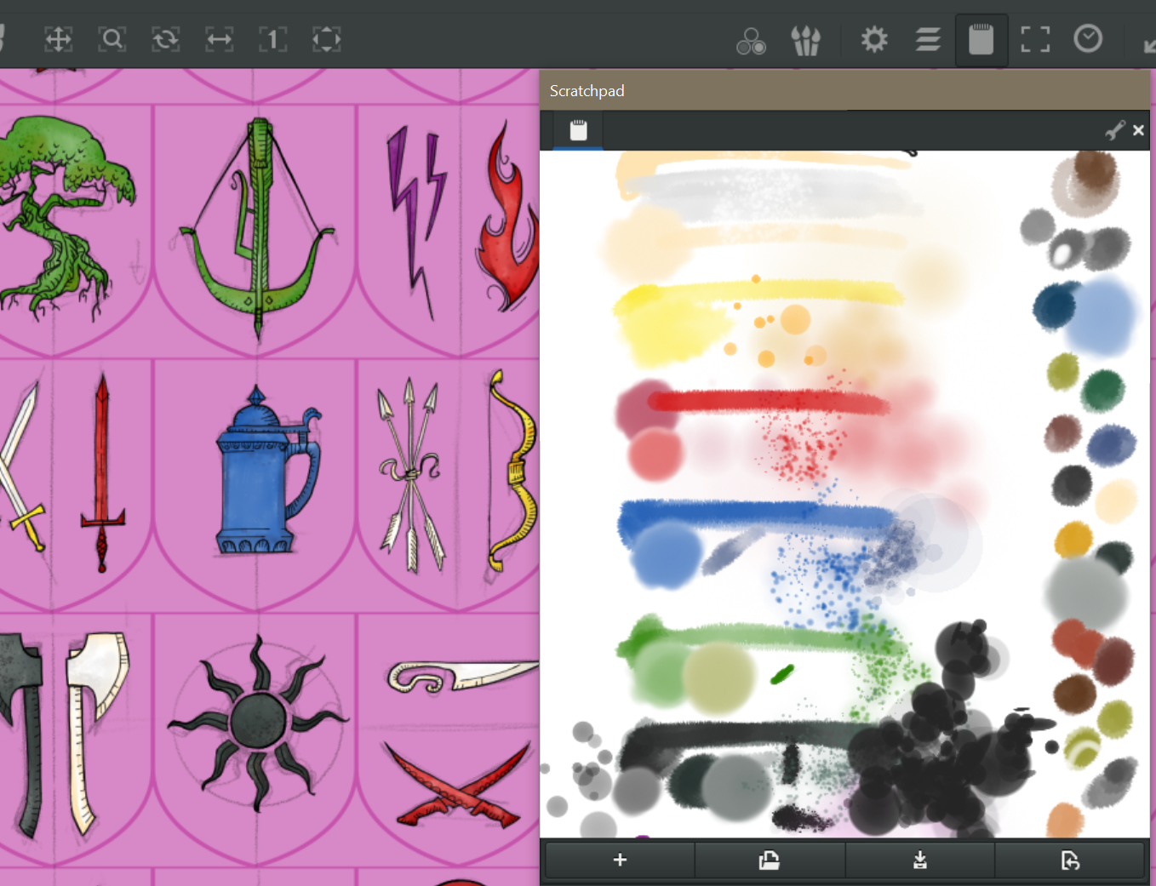Screen dimensions: 1156x886
Task: Select the horizontal flip view tool
Action: pyautogui.click(x=220, y=39)
